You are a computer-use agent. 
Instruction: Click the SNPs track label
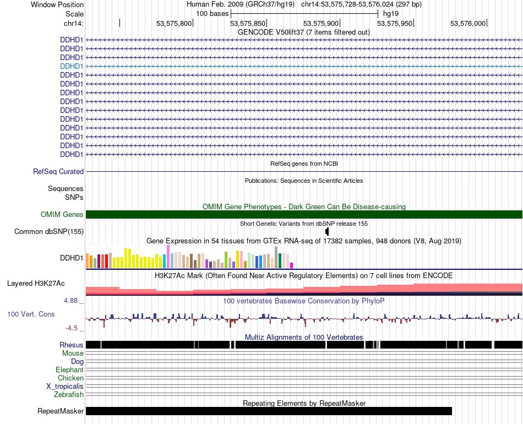click(74, 198)
